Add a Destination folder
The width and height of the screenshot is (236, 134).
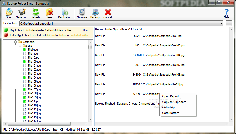[65, 14]
